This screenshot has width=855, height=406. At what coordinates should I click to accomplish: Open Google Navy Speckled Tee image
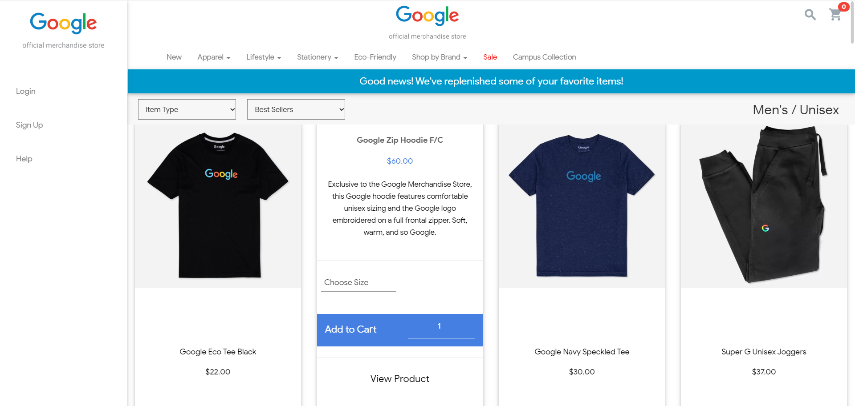[x=582, y=206]
